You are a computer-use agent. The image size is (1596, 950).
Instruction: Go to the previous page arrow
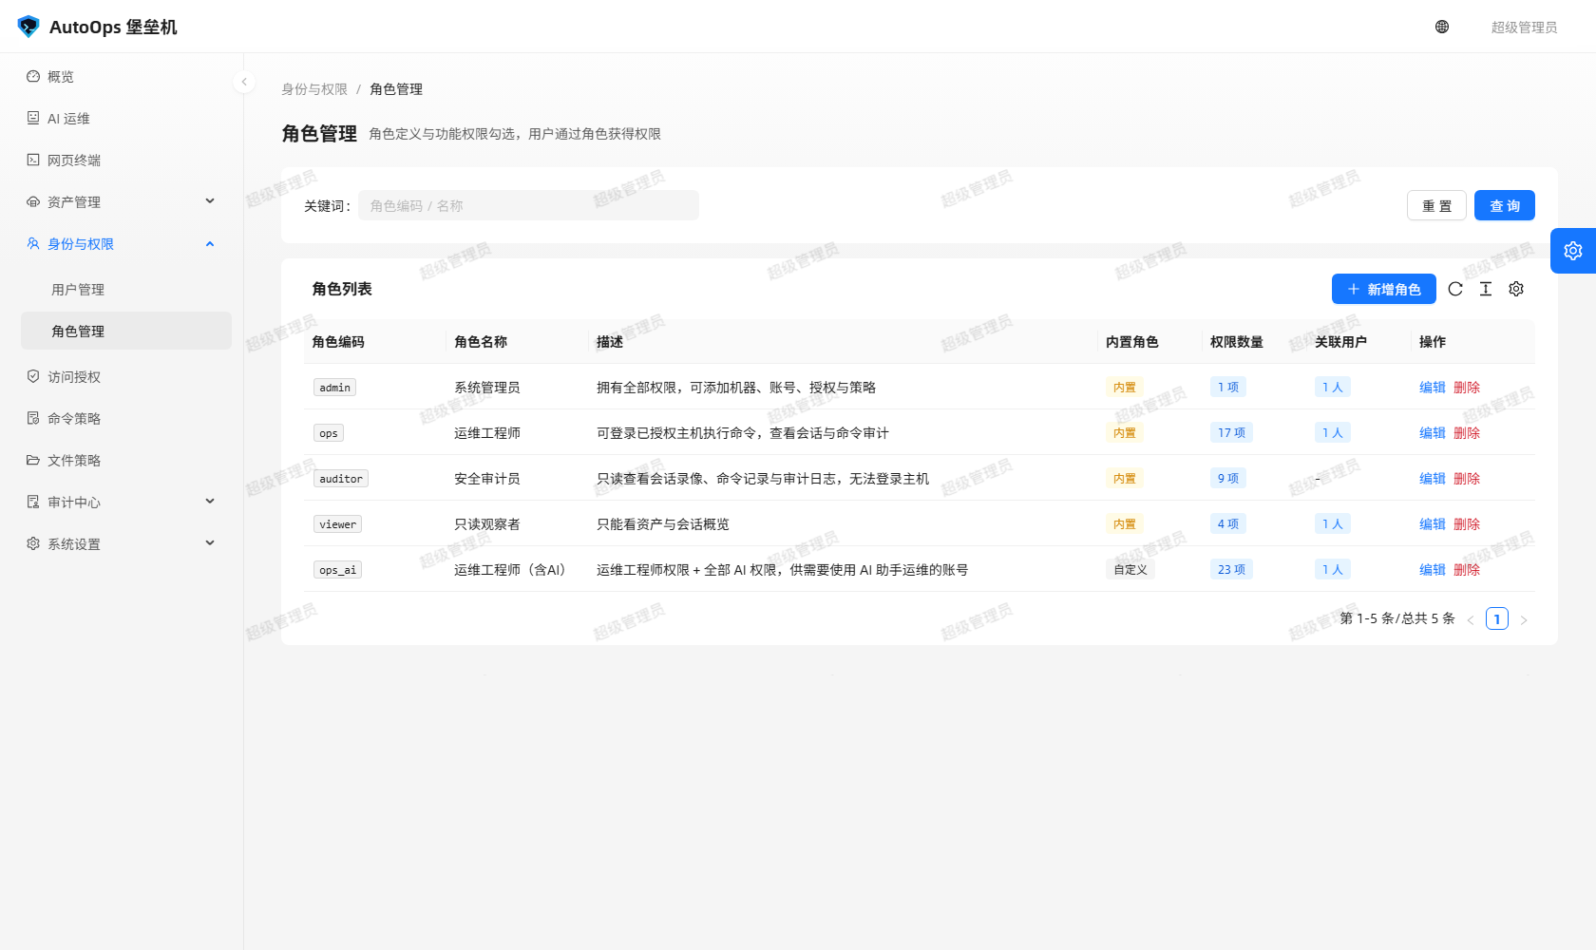[x=1471, y=619]
